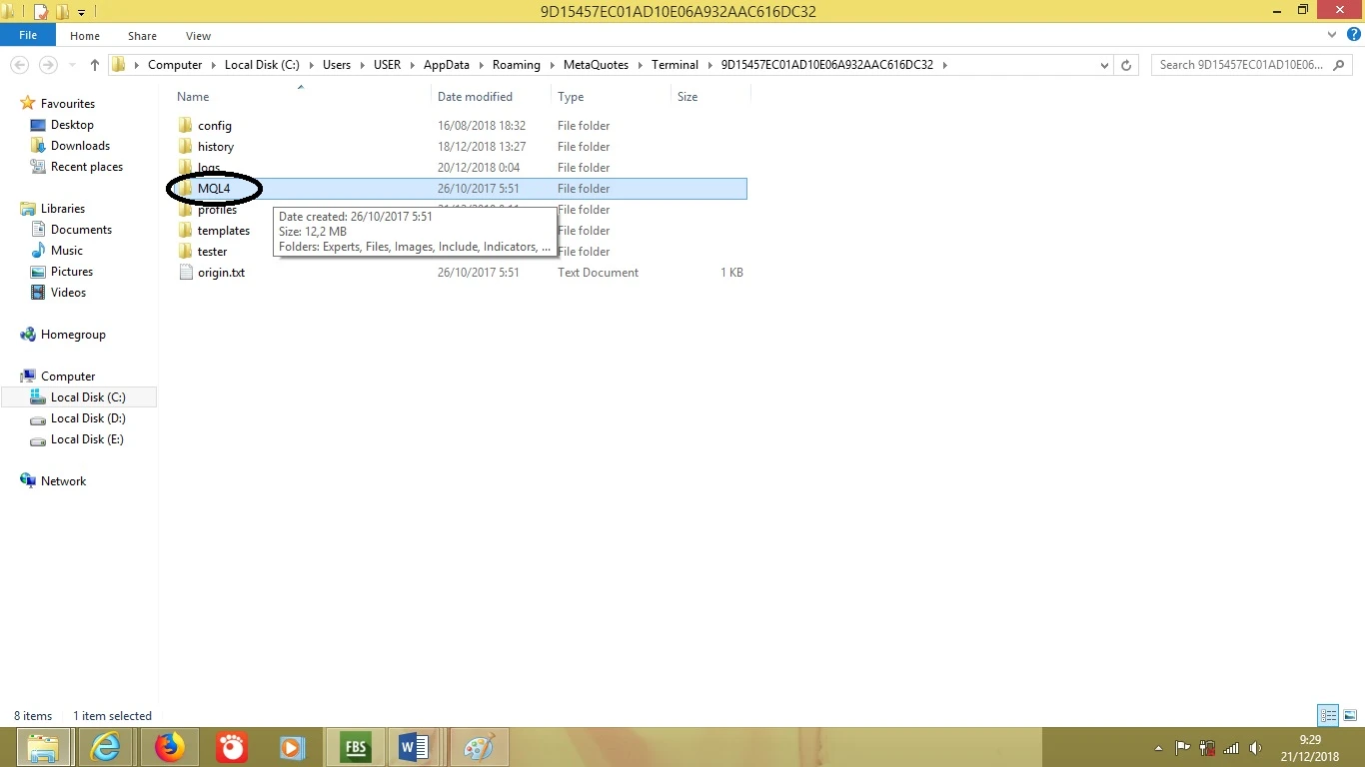Sort by Date modified column header
This screenshot has width=1365, height=767.
click(x=475, y=97)
